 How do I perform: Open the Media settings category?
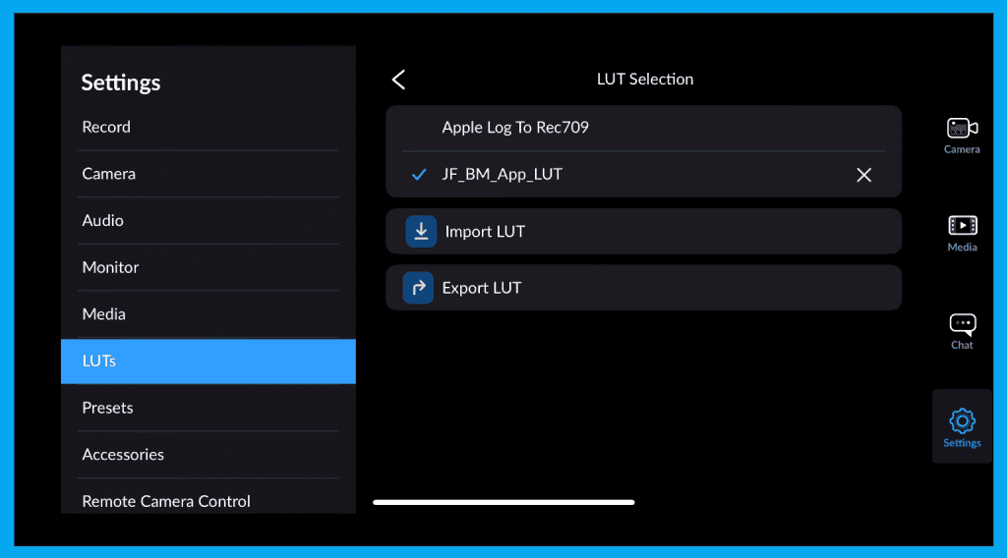click(103, 314)
